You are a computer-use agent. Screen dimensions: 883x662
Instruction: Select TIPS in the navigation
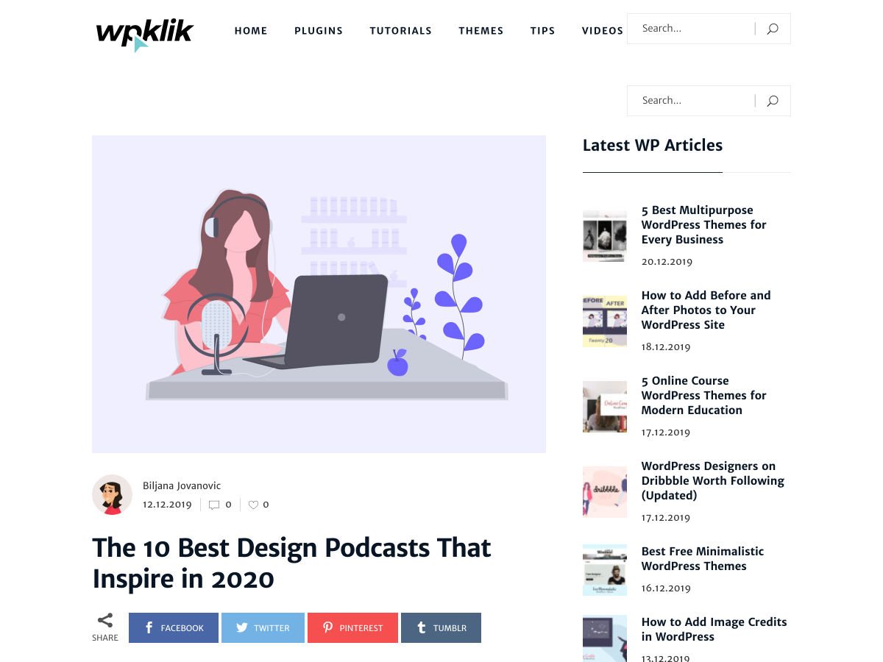coord(542,31)
